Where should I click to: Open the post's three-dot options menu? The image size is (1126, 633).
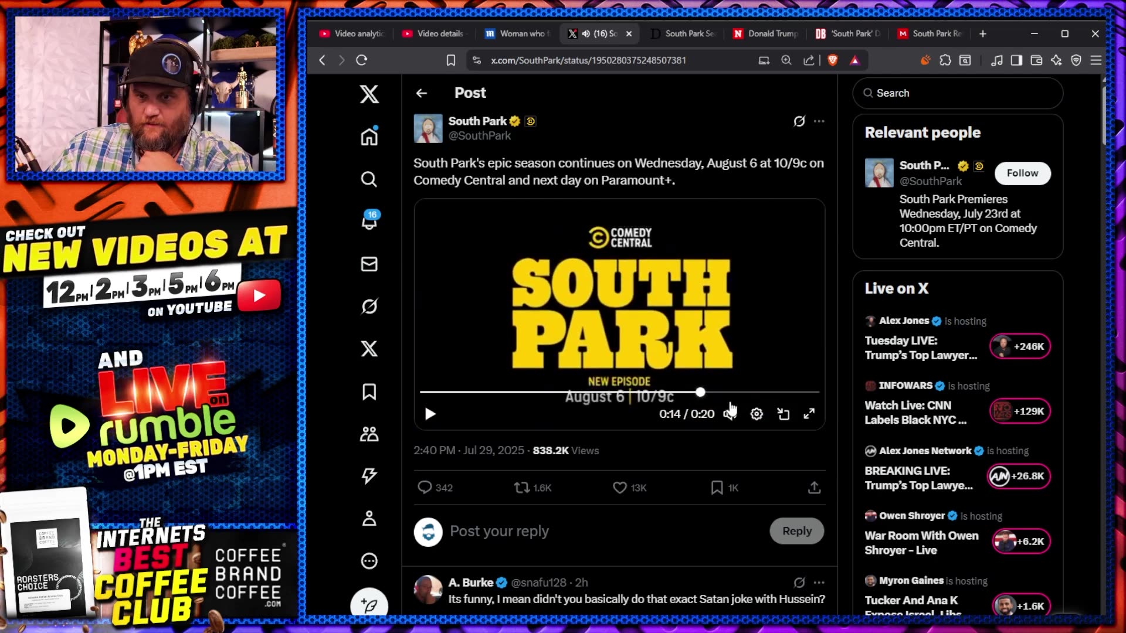click(x=819, y=121)
